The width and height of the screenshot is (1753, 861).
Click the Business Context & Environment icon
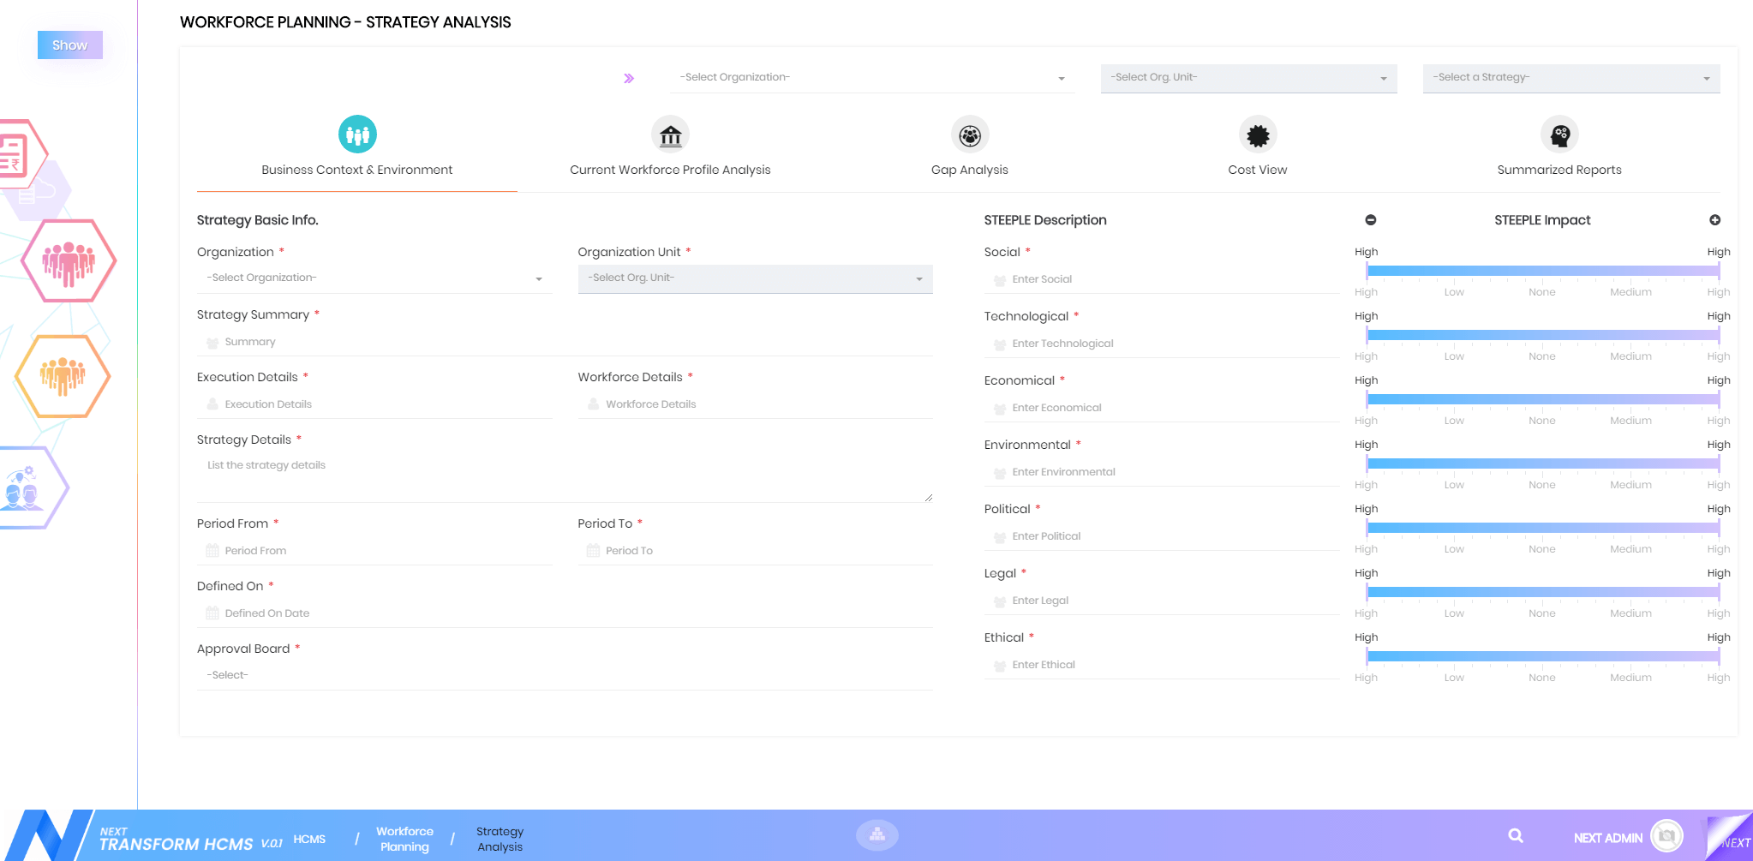(357, 135)
